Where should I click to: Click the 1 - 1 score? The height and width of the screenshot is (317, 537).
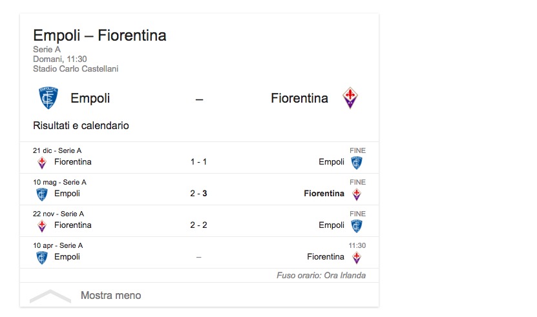pos(198,162)
